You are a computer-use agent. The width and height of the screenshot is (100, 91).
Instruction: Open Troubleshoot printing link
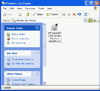(23, 59)
